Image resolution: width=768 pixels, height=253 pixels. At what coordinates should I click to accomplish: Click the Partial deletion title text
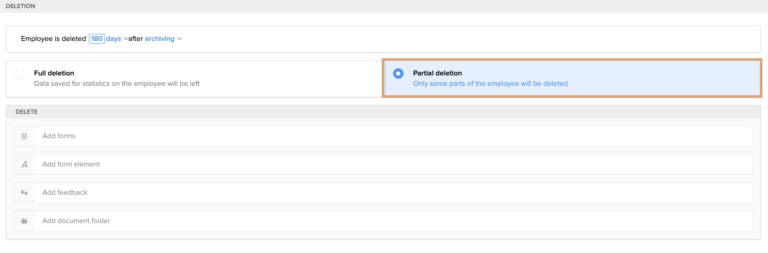tap(437, 73)
